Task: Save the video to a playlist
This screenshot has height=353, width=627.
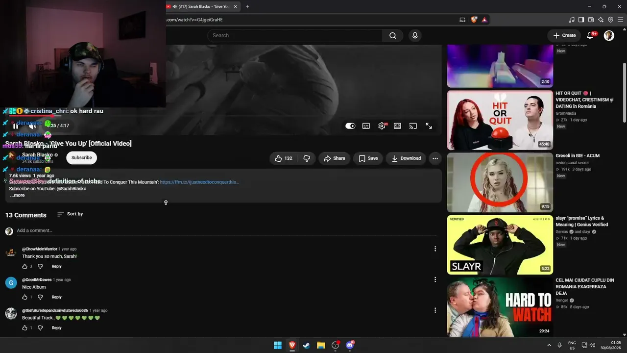Action: (x=368, y=158)
